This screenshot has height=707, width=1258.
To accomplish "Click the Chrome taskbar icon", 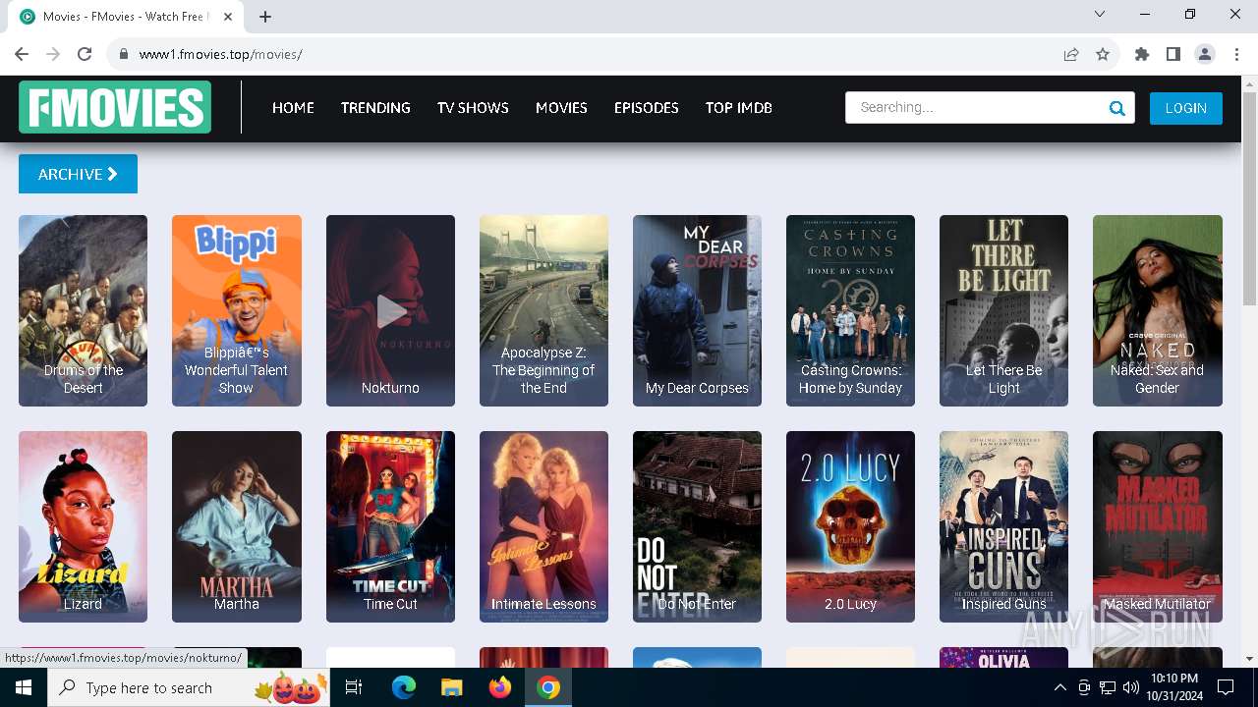I will [x=548, y=687].
